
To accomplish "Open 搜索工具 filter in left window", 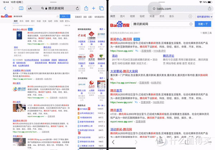I will [x=67, y=25].
